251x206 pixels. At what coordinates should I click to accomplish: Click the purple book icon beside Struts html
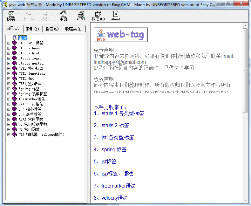coord(15,53)
